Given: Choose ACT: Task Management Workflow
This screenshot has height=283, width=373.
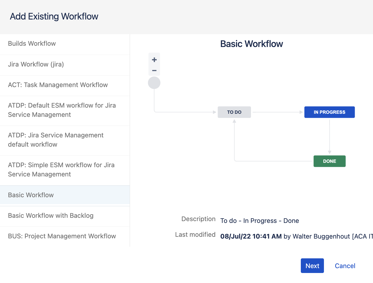Looking at the screenshot, I should pyautogui.click(x=58, y=85).
